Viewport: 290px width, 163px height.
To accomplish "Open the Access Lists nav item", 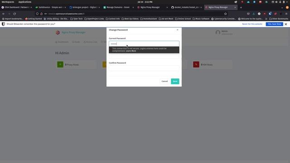I will (90, 42).
